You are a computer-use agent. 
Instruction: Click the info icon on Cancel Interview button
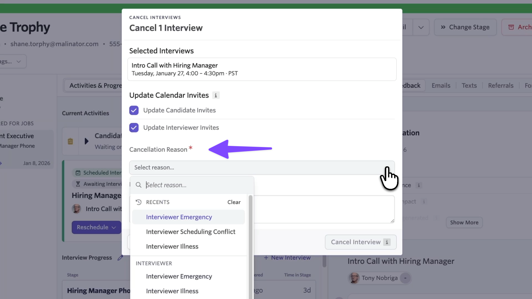pyautogui.click(x=387, y=242)
